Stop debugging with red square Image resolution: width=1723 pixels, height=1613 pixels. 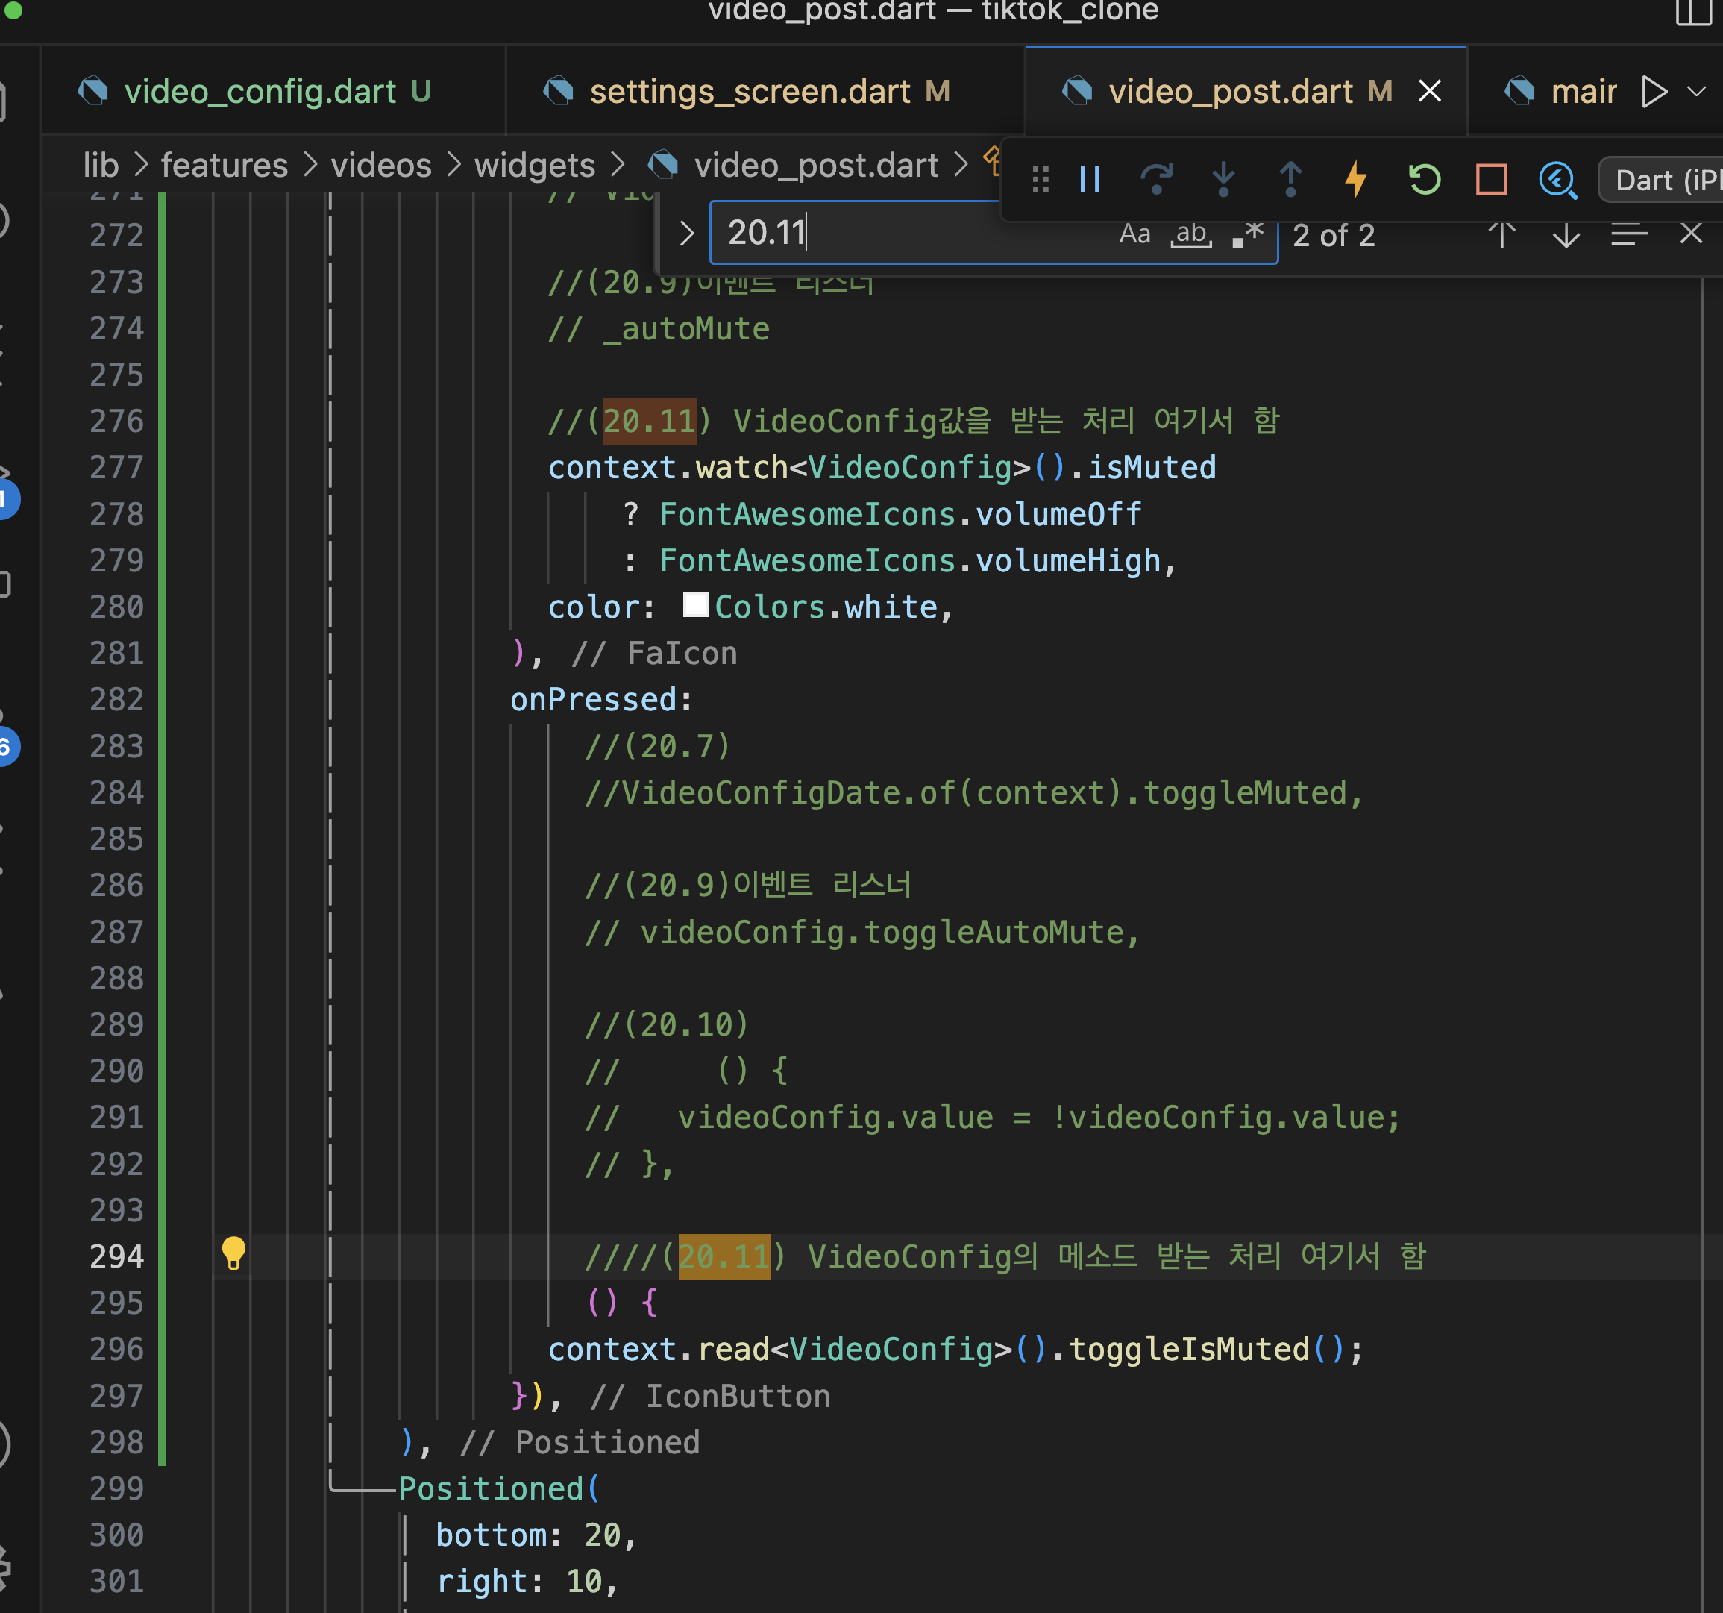1491,181
